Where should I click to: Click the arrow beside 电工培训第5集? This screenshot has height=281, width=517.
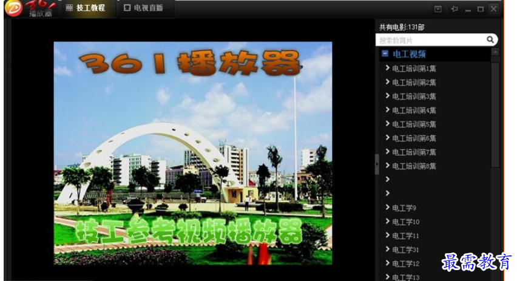[x=388, y=124]
